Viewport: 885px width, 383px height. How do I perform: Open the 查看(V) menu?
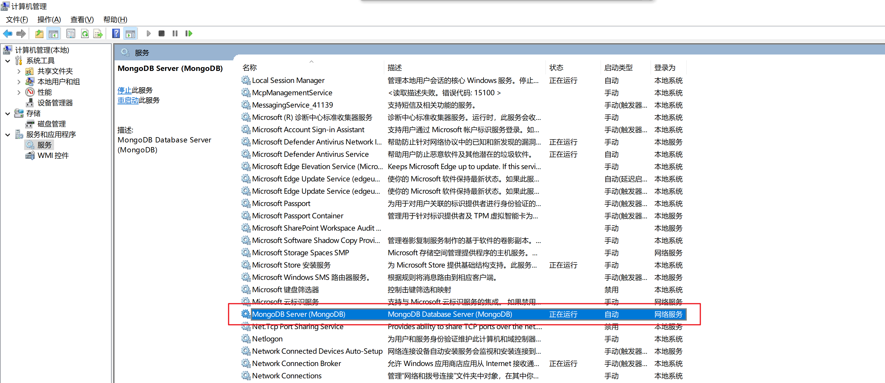82,20
